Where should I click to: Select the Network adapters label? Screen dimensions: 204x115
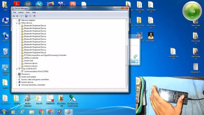(x=28, y=20)
